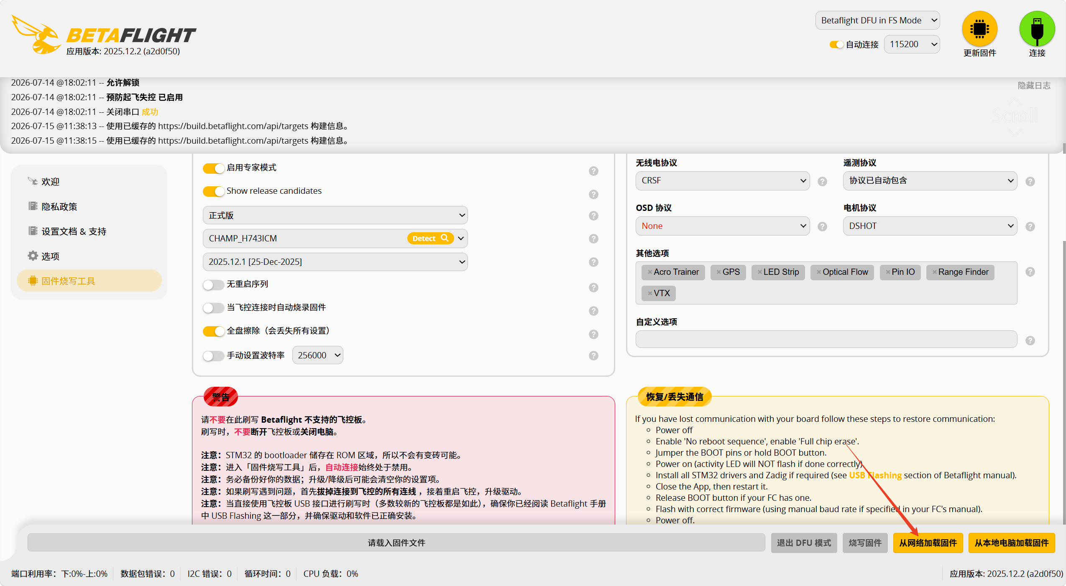Open 选项 in the sidebar
Image resolution: width=1066 pixels, height=586 pixels.
tap(50, 256)
